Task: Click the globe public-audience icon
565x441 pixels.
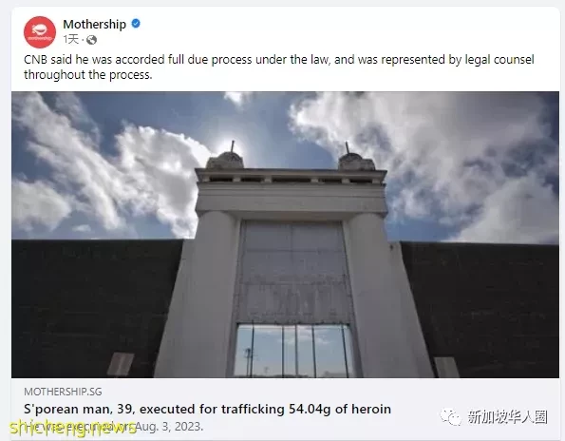Action: pos(91,40)
